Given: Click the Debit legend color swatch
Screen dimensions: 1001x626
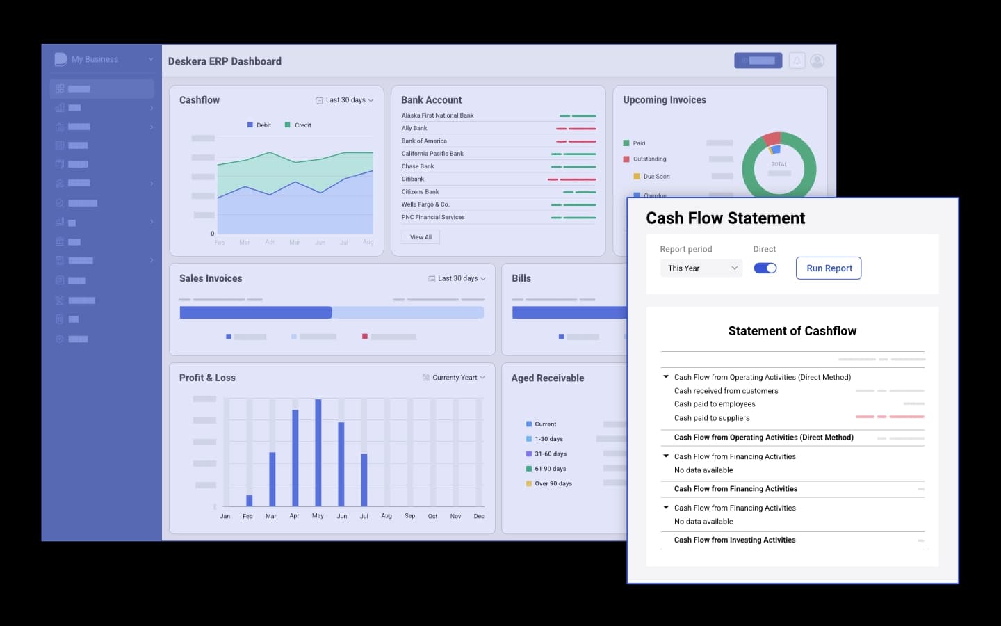Looking at the screenshot, I should click(250, 125).
